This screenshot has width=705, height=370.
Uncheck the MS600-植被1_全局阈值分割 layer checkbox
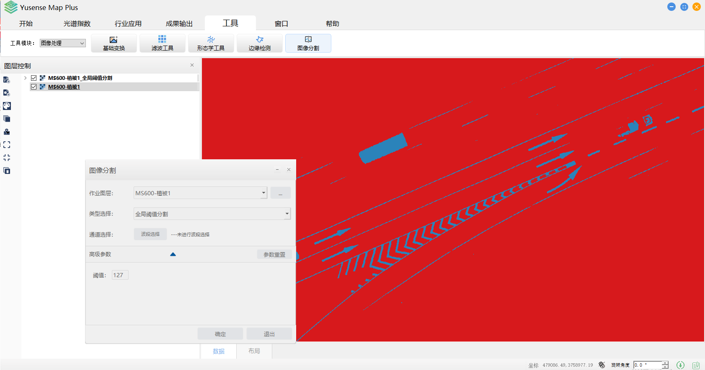34,78
